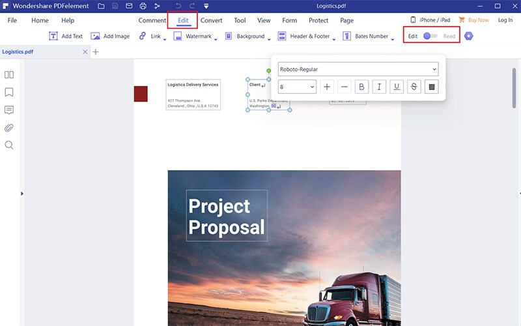Open the thumbnails panel in left sidebar
The height and width of the screenshot is (326, 521).
click(9, 75)
